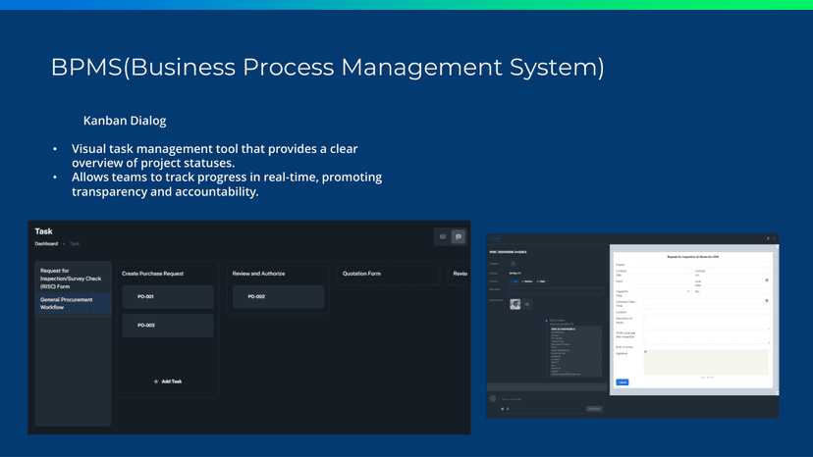This screenshot has height=457, width=813.
Task: Click the upload attachment cloud icon
Action: pos(527,304)
